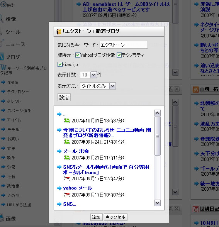The height and width of the screenshot is (227, 219).
Task: Open the 参議院選 headline in the right widget
Action: point(210,139)
